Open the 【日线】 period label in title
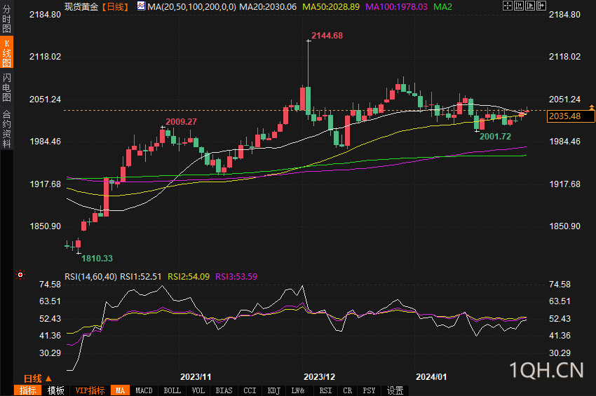The width and height of the screenshot is (596, 396). click(x=115, y=6)
